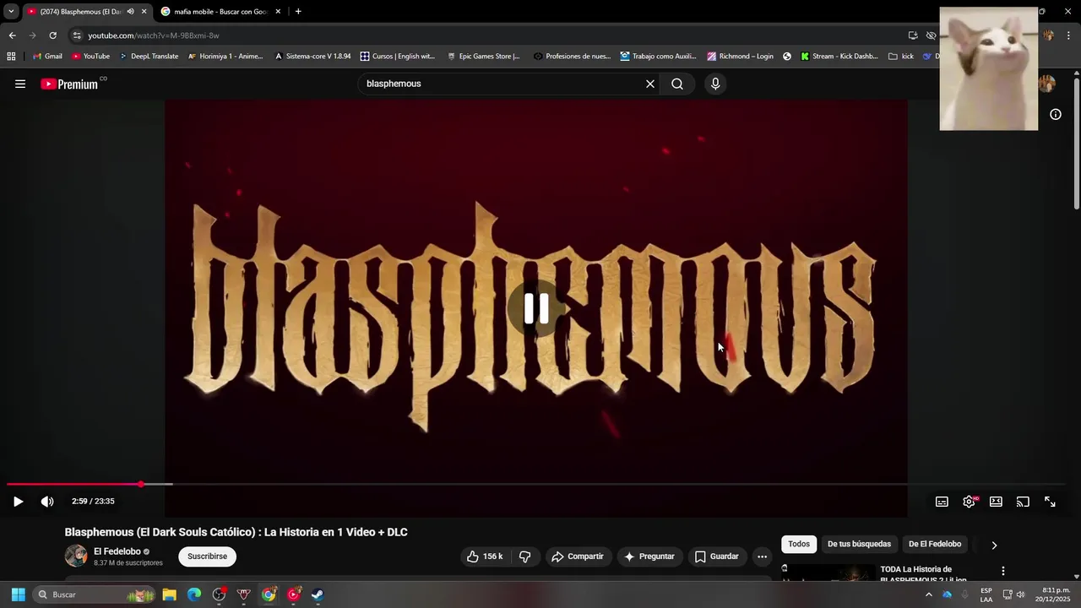Image resolution: width=1081 pixels, height=608 pixels.
Task: Go to YouTube Premium home logo
Action: [x=69, y=84]
